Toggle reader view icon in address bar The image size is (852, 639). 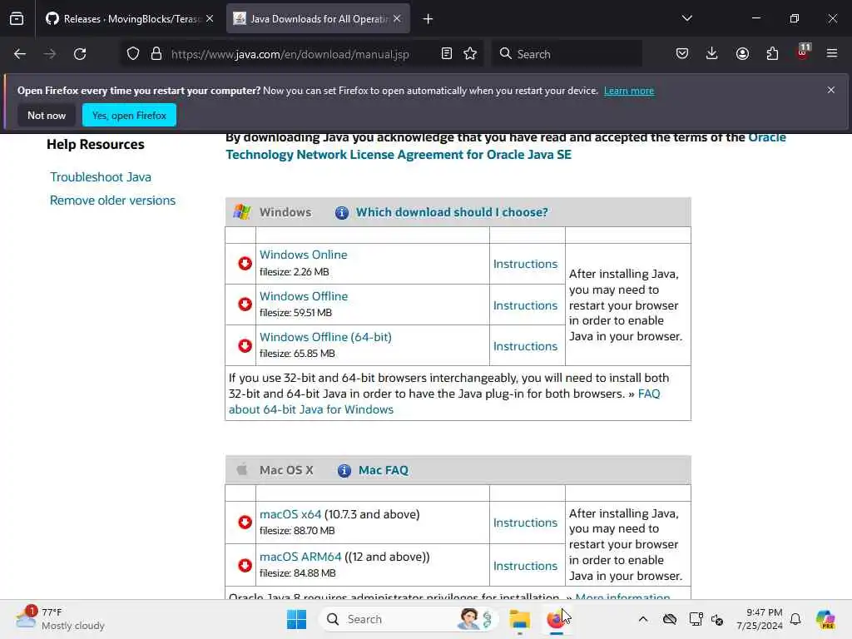tap(447, 54)
